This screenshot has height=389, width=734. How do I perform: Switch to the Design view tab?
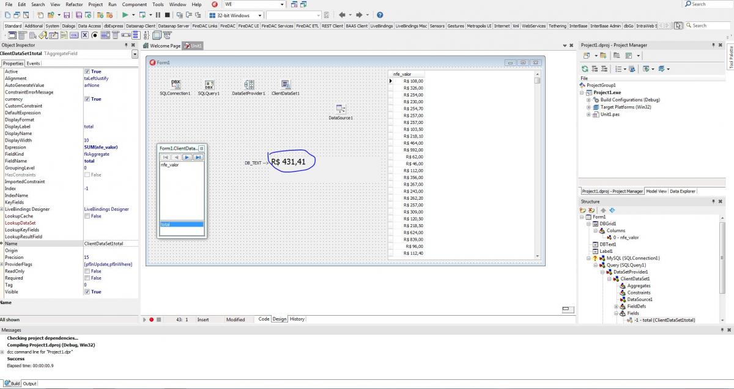tap(280, 319)
